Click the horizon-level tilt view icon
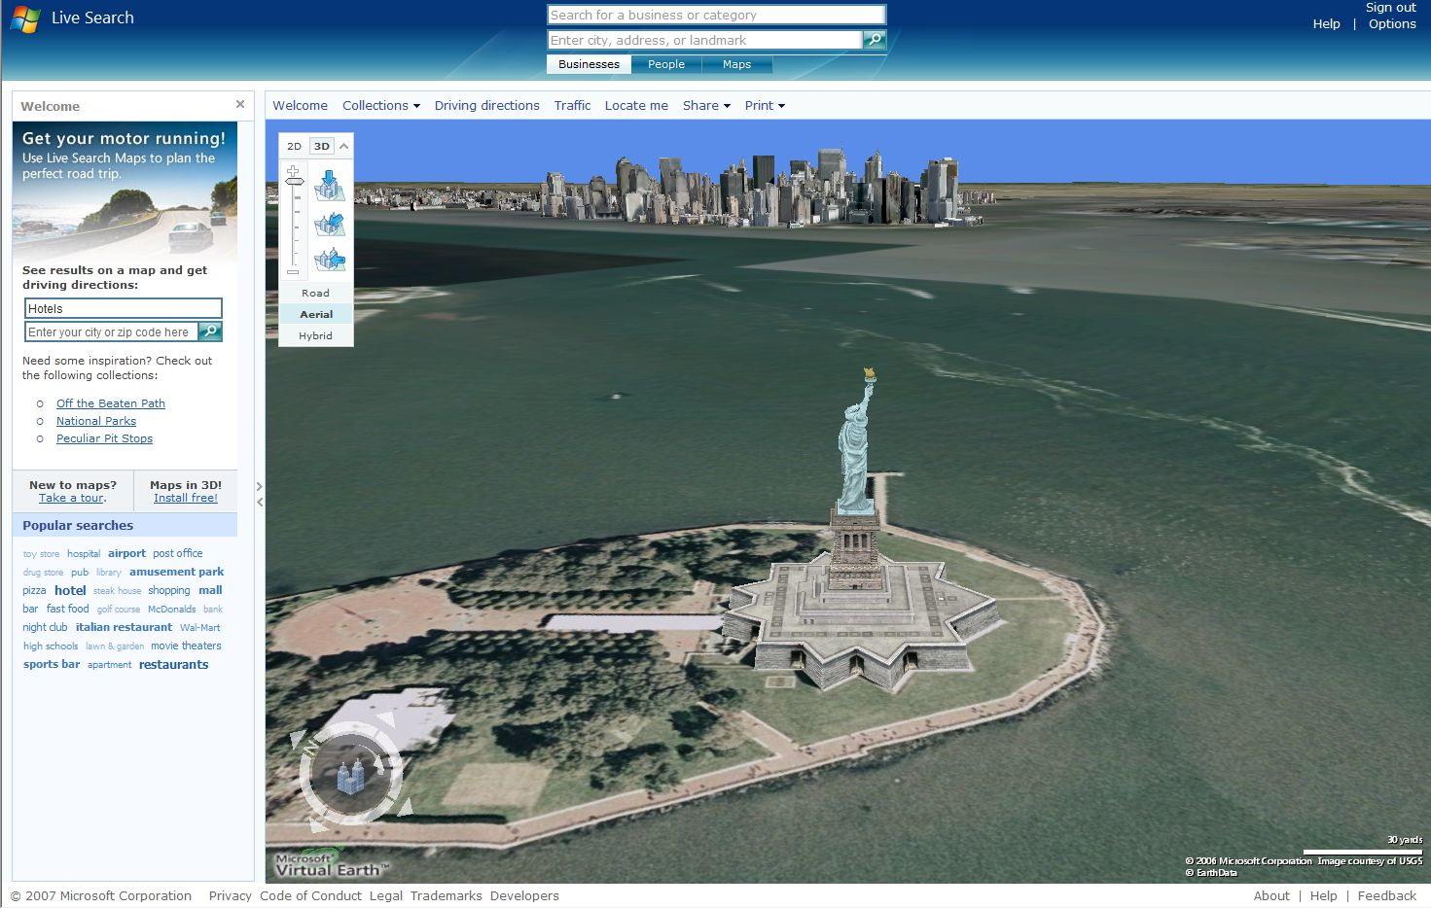Viewport: 1431px width, 908px height. 330,259
